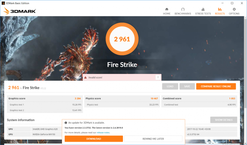
Task: Switch to BENCHMARKS label
Action: 183,14
